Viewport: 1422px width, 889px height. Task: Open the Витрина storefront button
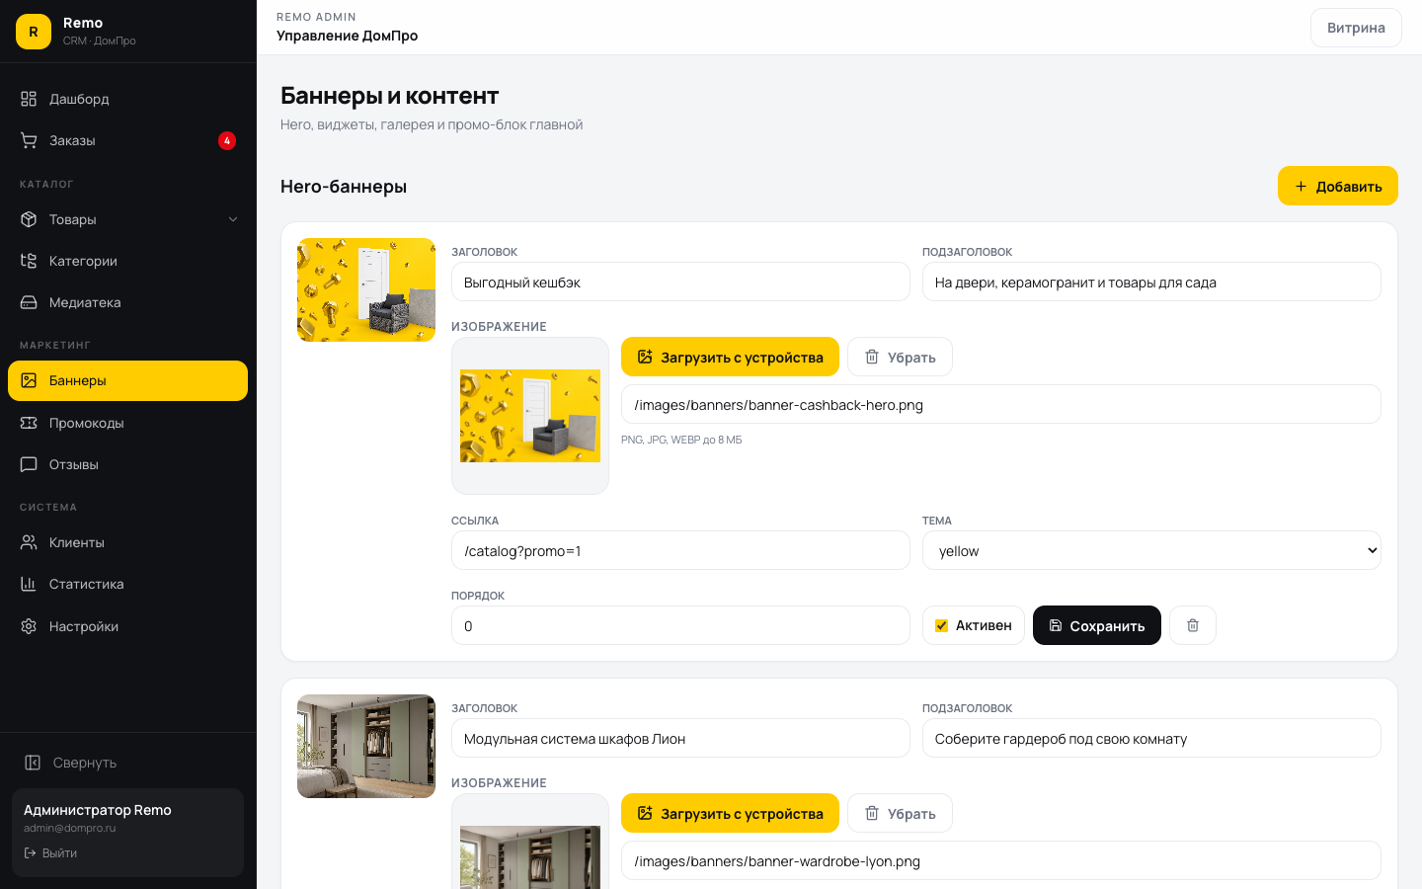[1356, 28]
